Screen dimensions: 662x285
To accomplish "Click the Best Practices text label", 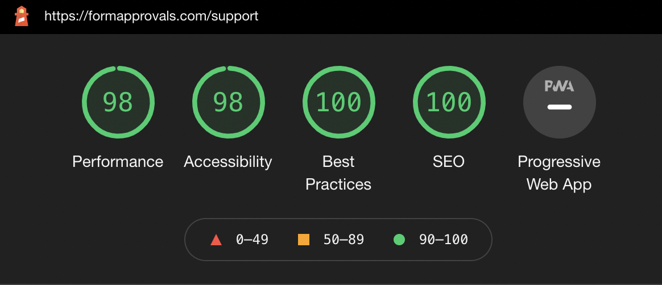I will tap(338, 173).
